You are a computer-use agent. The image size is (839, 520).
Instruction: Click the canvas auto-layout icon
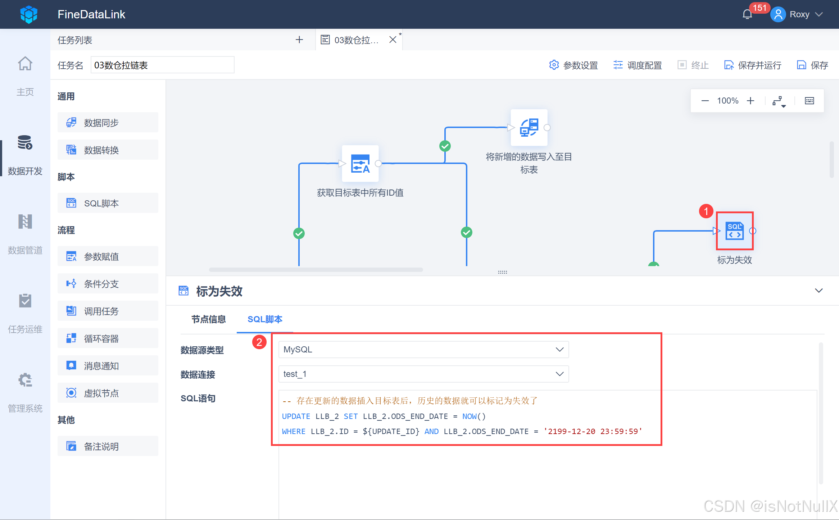point(779,101)
